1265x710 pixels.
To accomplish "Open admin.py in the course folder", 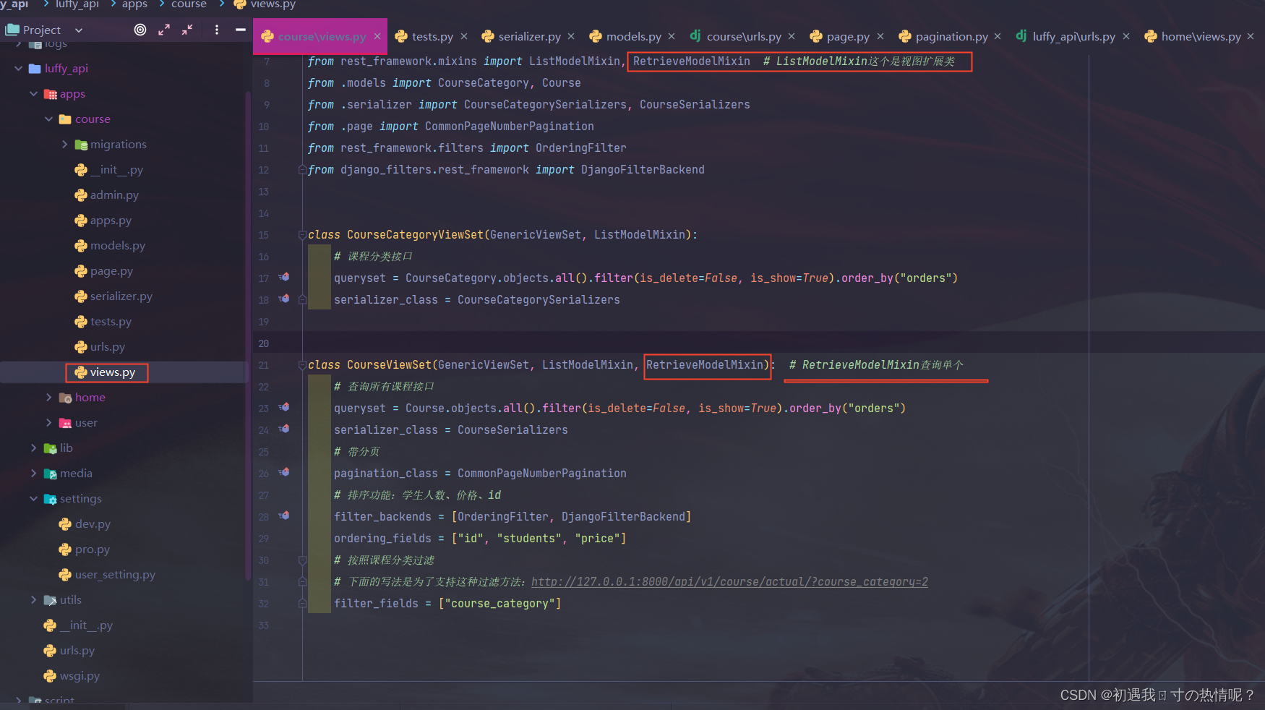I will coord(106,195).
